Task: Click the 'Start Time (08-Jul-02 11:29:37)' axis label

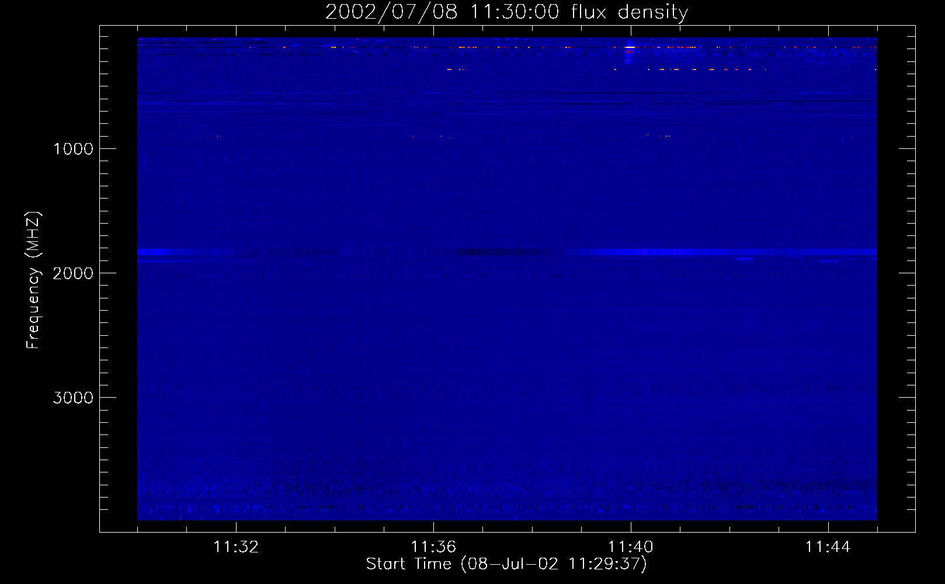Action: (506, 564)
